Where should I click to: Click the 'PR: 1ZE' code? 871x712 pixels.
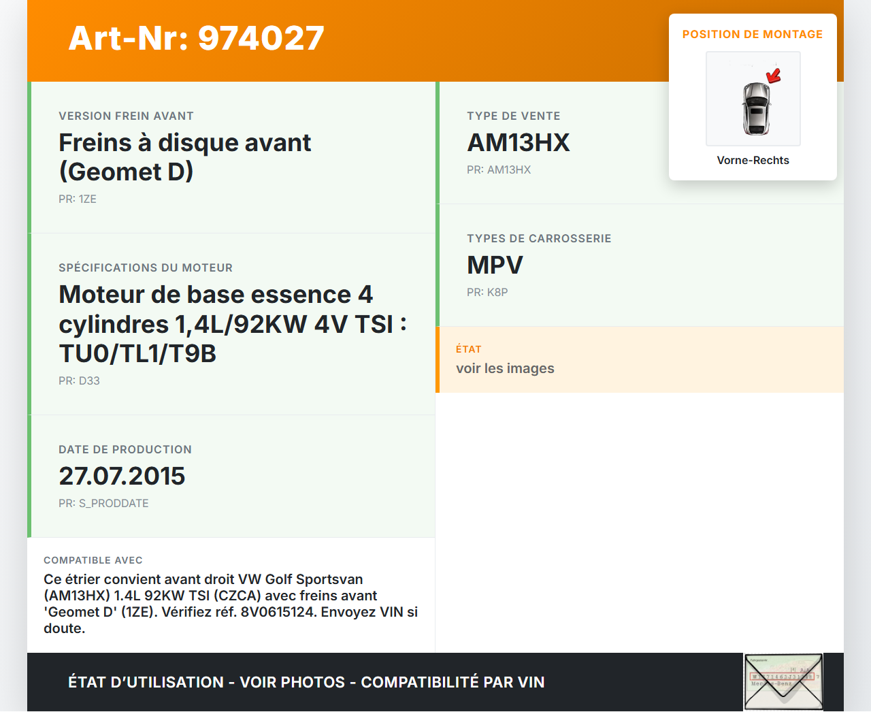click(78, 199)
